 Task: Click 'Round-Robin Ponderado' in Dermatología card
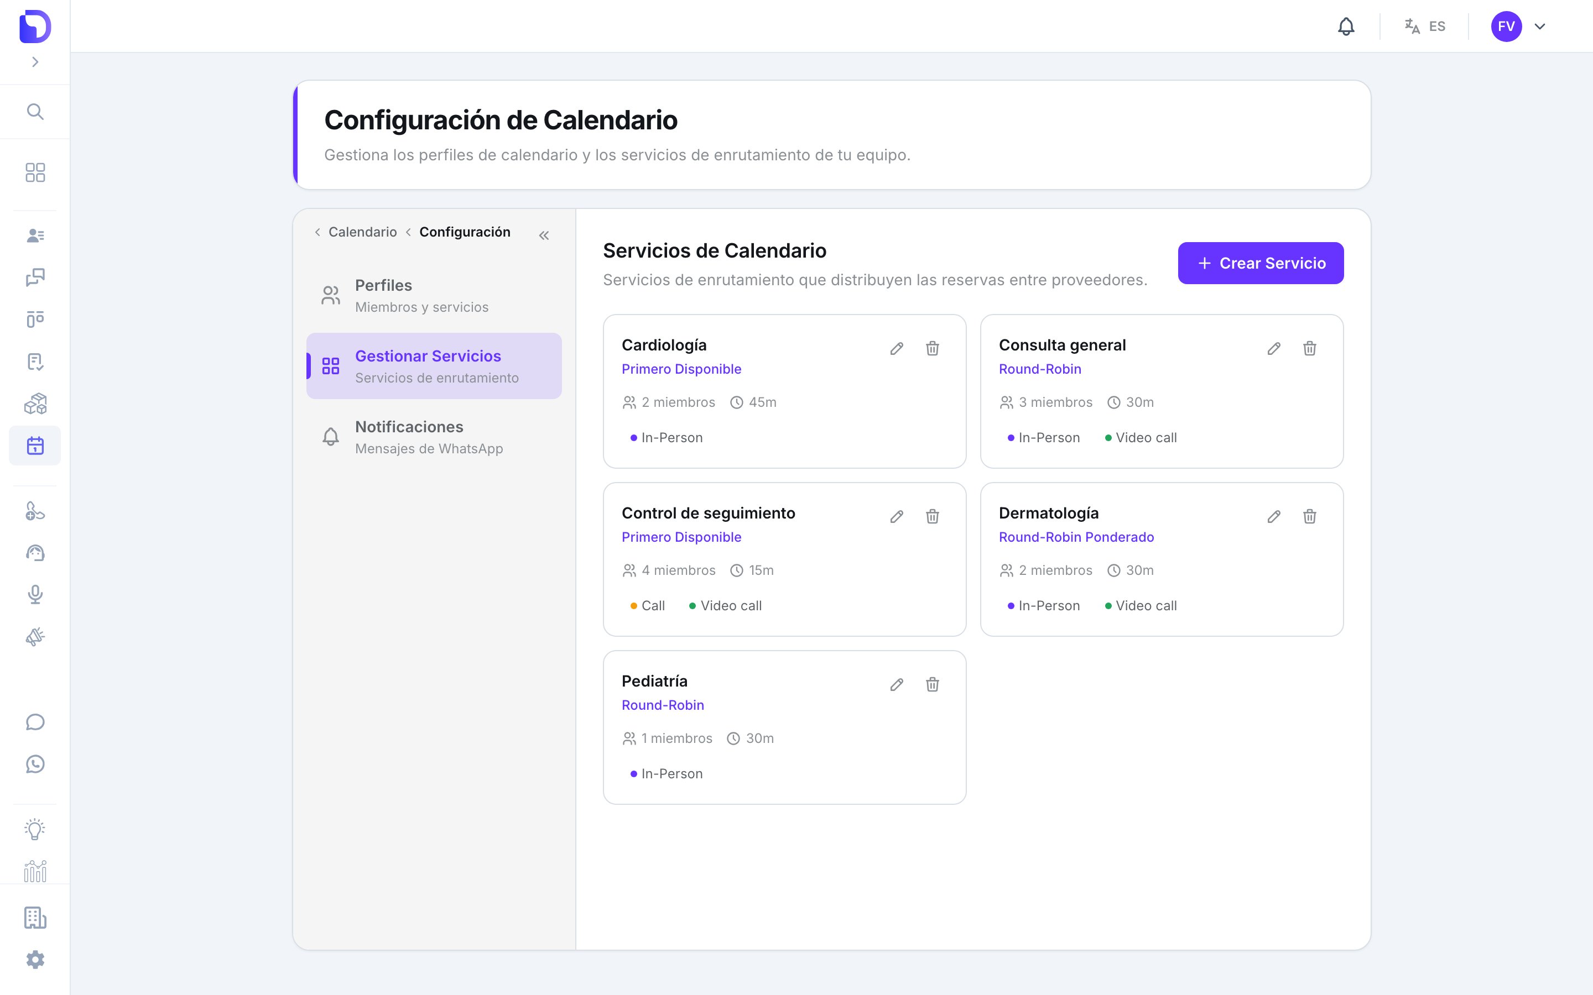[x=1076, y=537]
